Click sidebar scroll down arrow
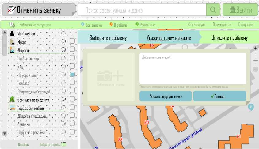Image resolution: width=259 pixels, height=149 pixels. click(x=5, y=133)
